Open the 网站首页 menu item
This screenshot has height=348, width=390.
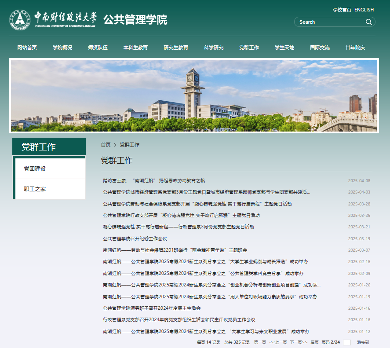(27, 48)
